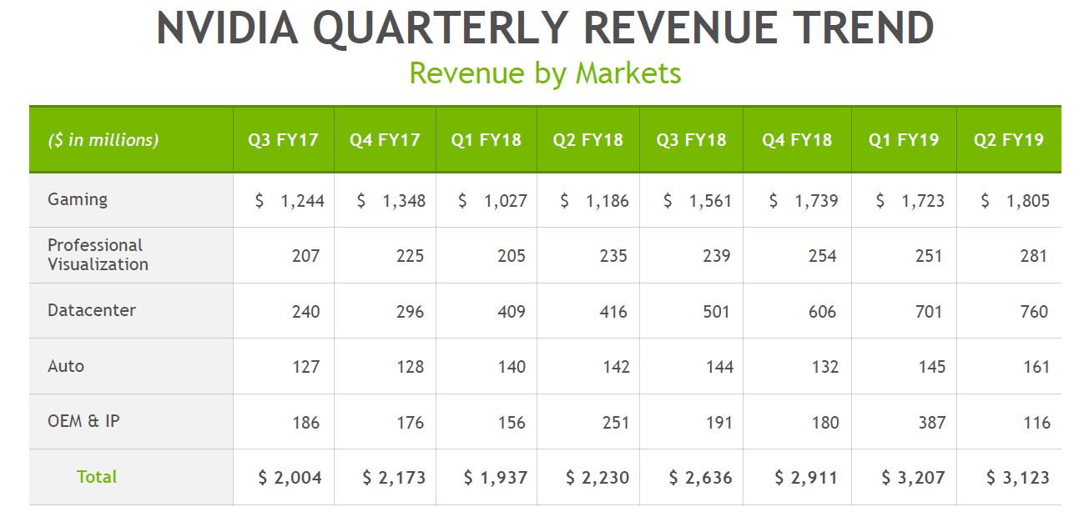Choose OEM & IP "251" in Q2 FY18
This screenshot has width=1089, height=522.
click(x=615, y=423)
